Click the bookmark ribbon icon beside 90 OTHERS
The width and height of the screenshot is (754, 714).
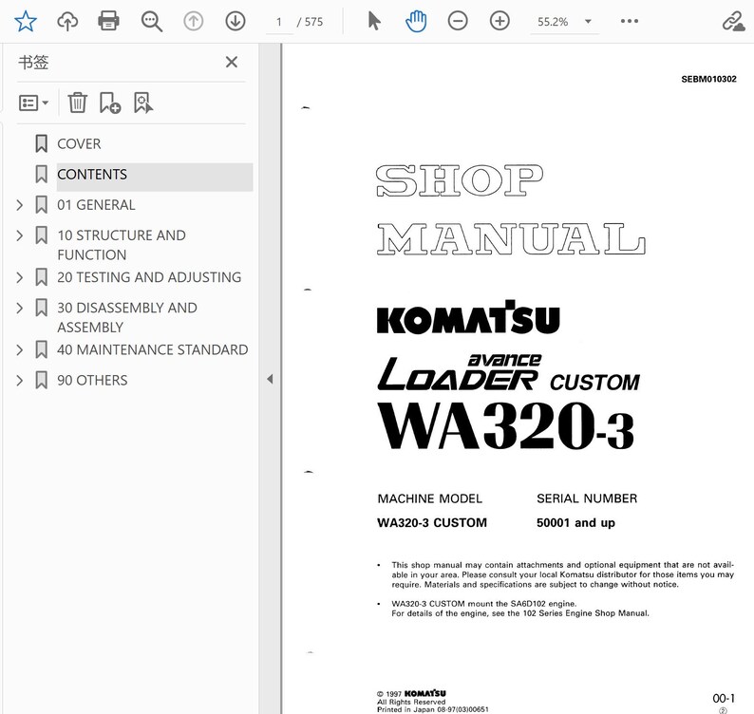(x=42, y=381)
